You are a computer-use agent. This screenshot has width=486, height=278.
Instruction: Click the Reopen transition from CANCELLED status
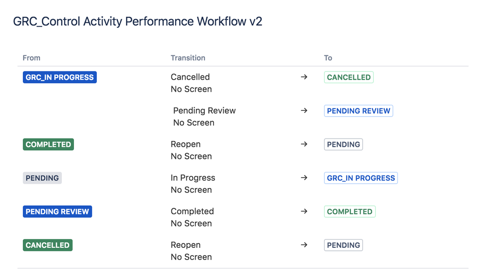click(x=185, y=245)
